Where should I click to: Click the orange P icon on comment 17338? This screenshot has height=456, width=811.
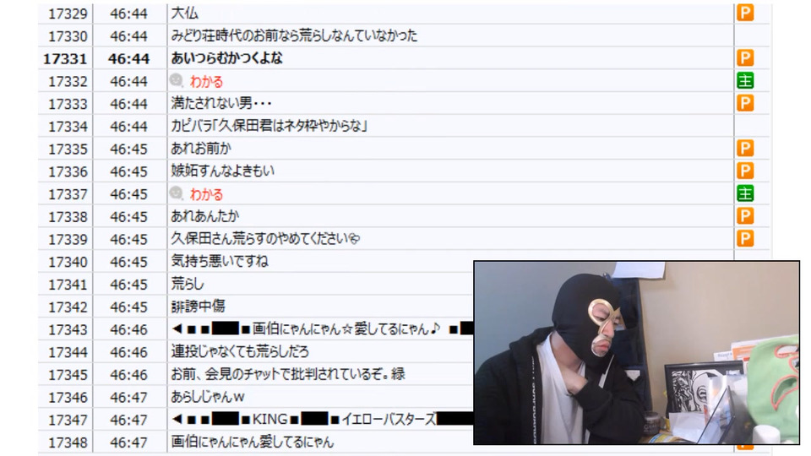745,215
